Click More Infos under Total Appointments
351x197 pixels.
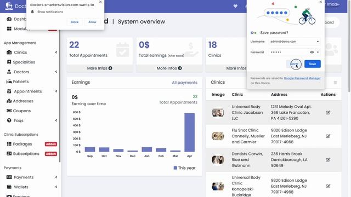click(x=100, y=68)
